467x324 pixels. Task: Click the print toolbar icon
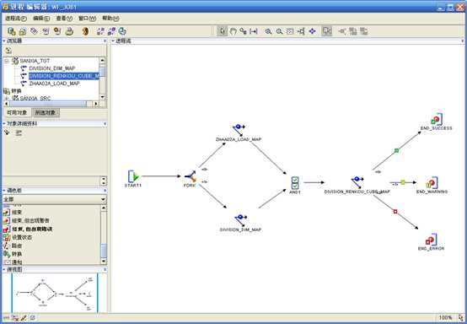(x=69, y=31)
